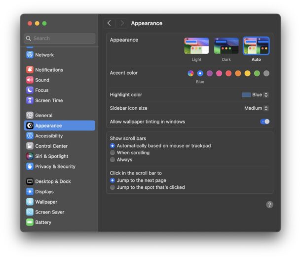Open Accessibility settings label
301x259 pixels.
49,135
